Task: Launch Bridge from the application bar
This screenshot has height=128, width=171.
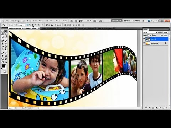Action: coord(71,21)
